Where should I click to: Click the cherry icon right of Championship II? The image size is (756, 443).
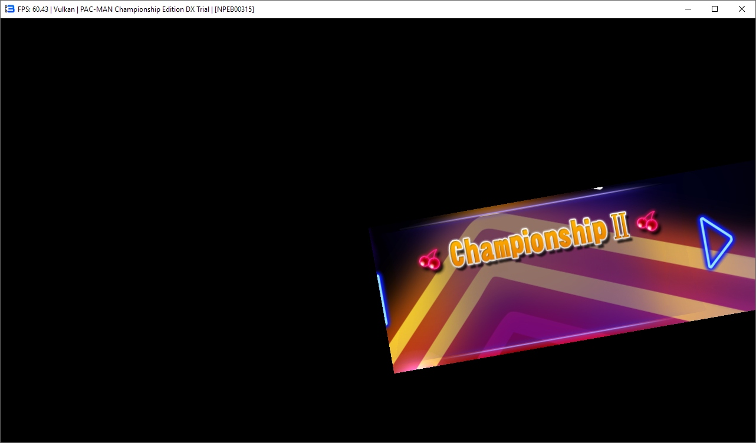[x=647, y=221]
